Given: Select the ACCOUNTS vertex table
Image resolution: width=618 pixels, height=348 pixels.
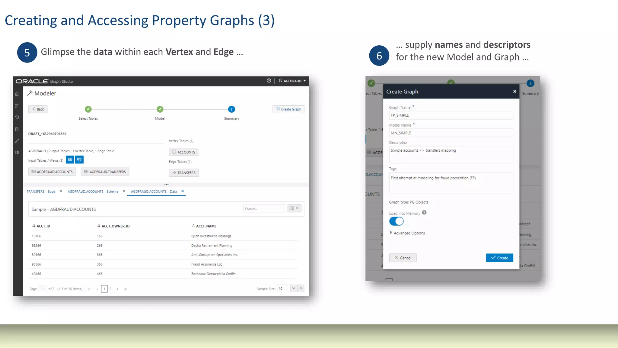Looking at the screenshot, I should pos(183,152).
